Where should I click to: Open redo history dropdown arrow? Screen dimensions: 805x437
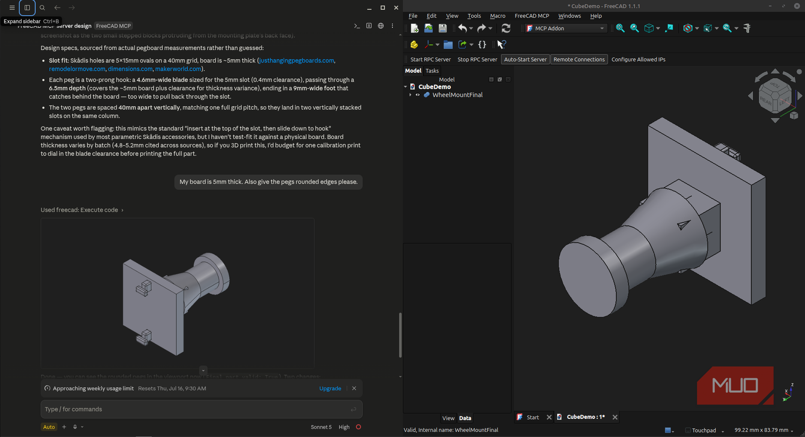[490, 28]
